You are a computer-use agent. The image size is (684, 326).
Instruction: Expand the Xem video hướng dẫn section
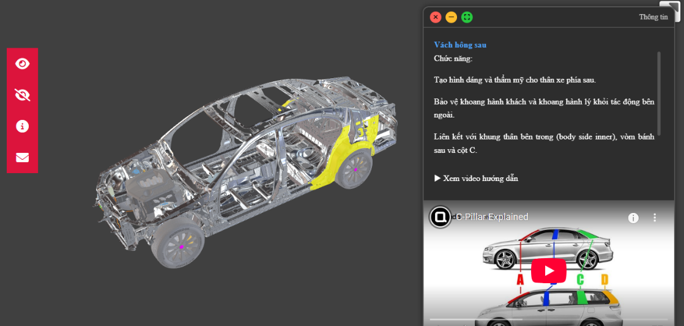coord(476,178)
